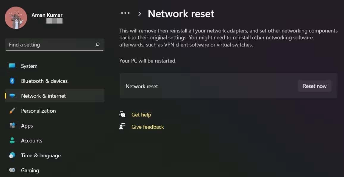
Task: Select the System sidebar icon
Action: tap(12, 66)
